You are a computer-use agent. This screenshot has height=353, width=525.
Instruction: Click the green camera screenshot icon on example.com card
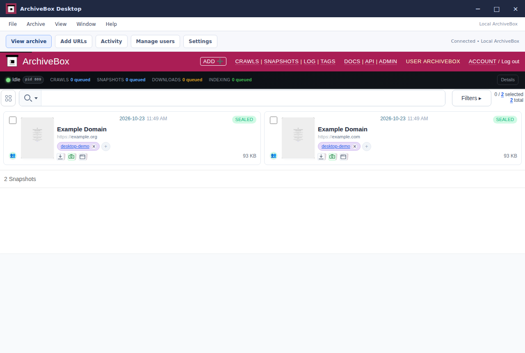[x=333, y=157]
